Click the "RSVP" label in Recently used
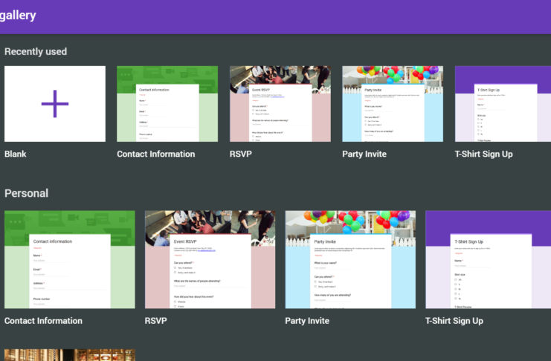 click(x=242, y=155)
